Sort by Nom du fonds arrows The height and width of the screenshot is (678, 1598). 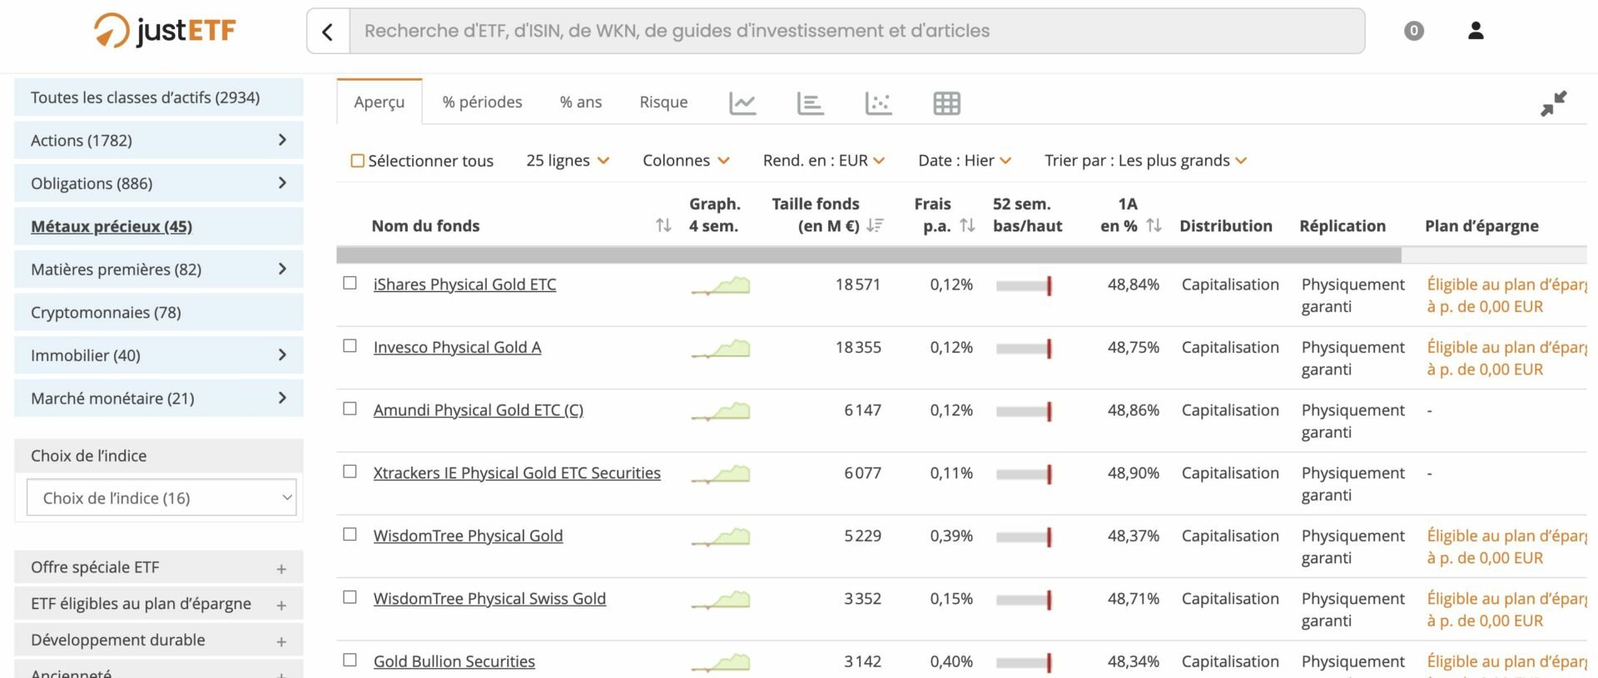pos(663,225)
